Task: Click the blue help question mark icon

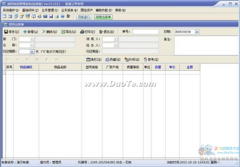Action: point(63,17)
